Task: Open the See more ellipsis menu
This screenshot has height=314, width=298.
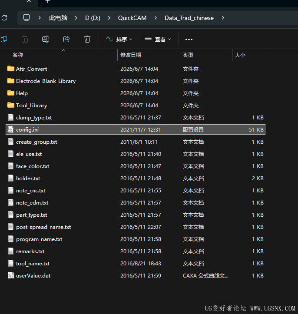Action: pos(189,39)
